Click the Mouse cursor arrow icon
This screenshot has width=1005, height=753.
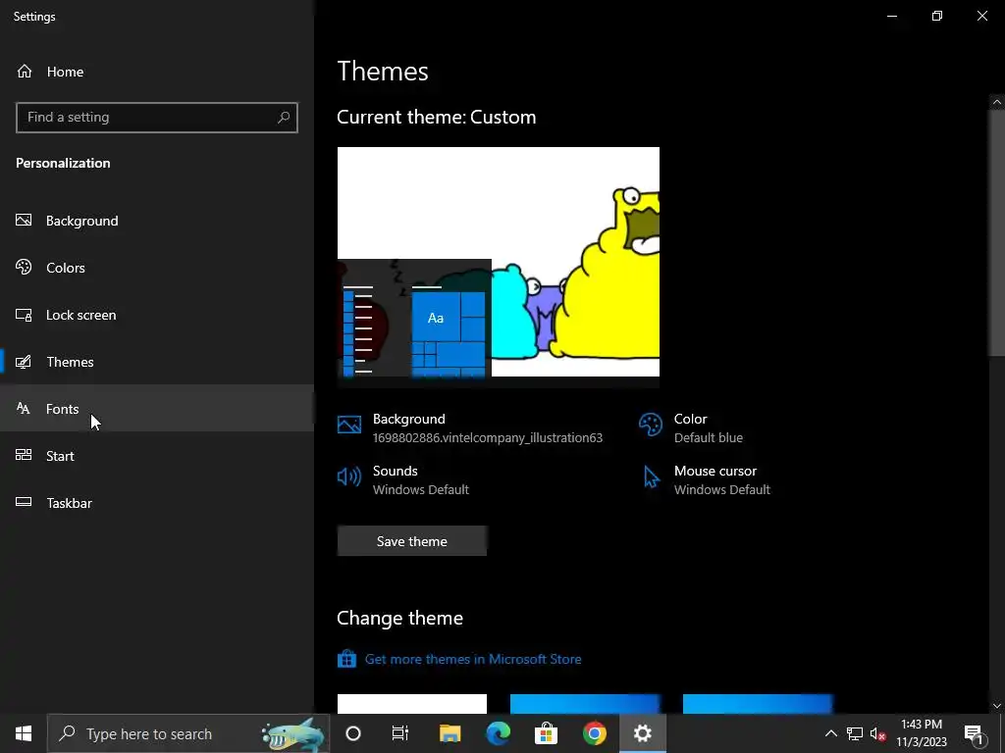tap(652, 477)
